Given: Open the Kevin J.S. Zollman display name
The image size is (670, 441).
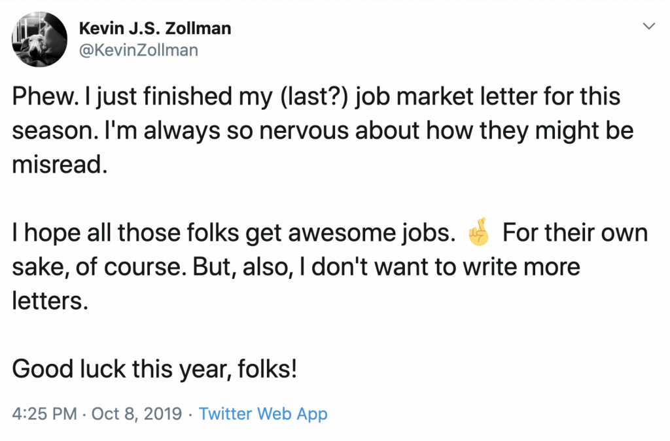Looking at the screenshot, I should tap(154, 29).
